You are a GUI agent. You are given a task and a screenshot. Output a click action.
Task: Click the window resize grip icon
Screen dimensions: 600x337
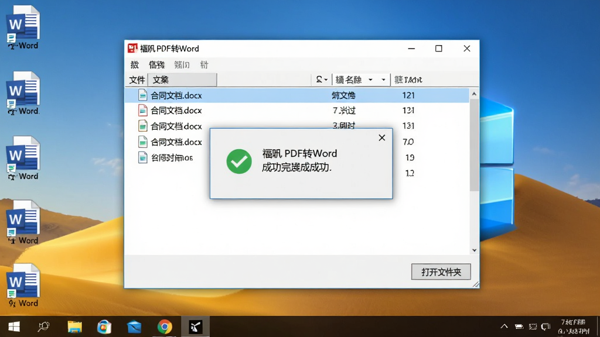(476, 284)
